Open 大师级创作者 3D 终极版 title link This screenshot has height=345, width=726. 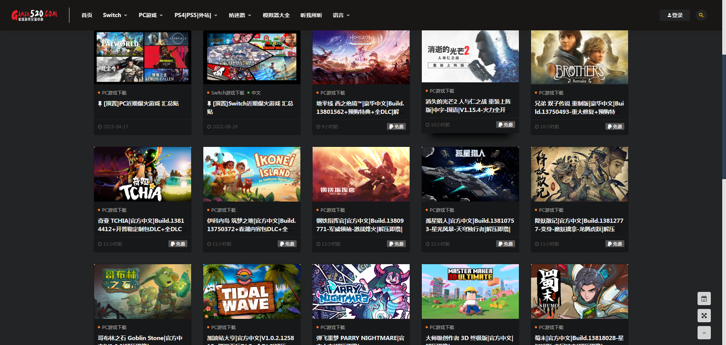[469, 340]
